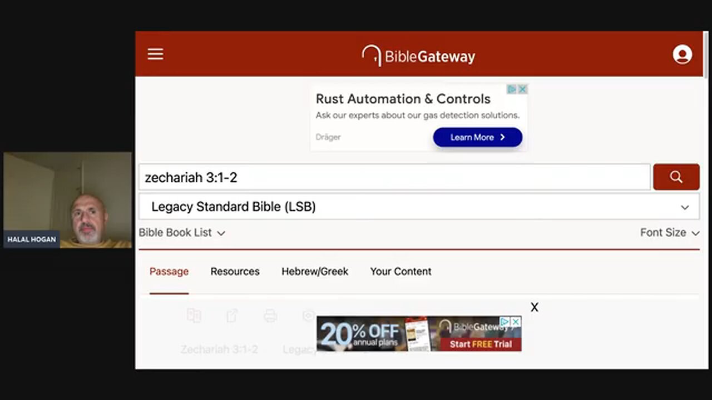The width and height of the screenshot is (712, 400).
Task: Open the user account profile icon
Action: click(682, 54)
